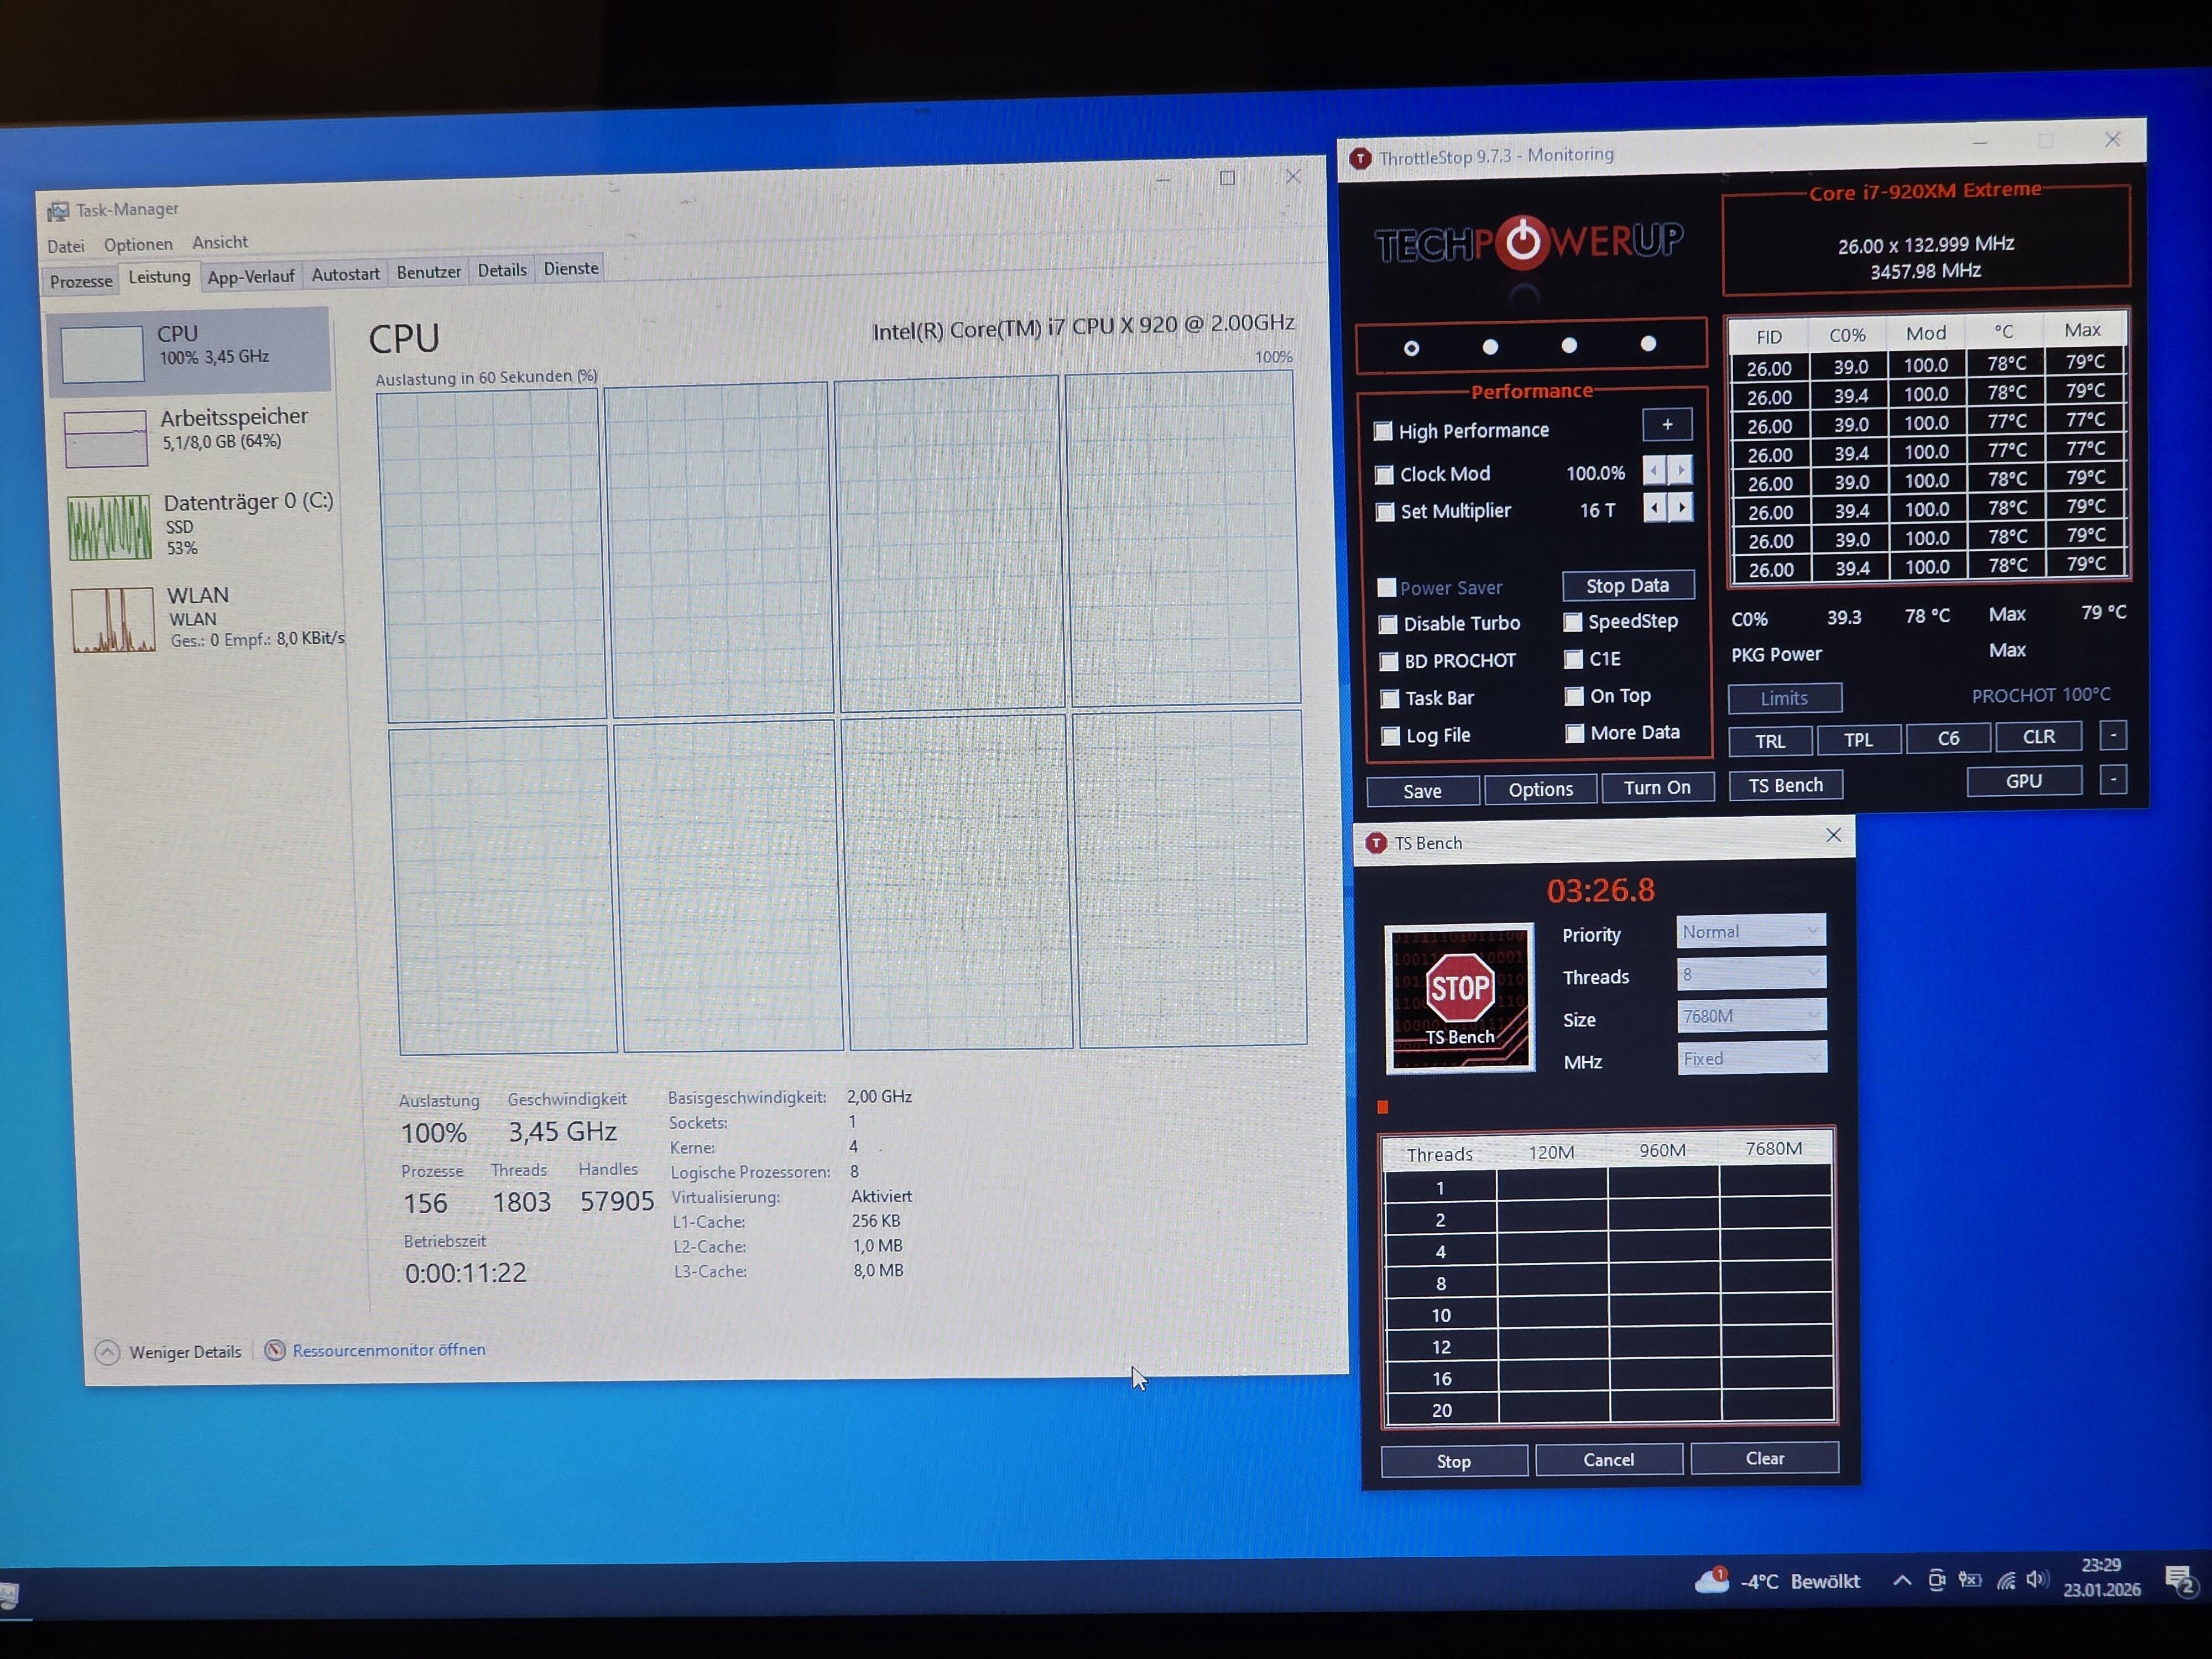
Task: Click the volume speaker tray icon
Action: tap(2036, 1580)
